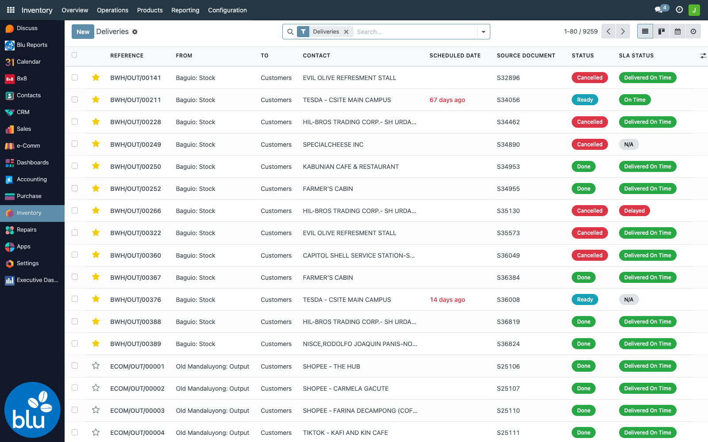Open record BWH/OUT/00250
The width and height of the screenshot is (708, 442).
135,167
